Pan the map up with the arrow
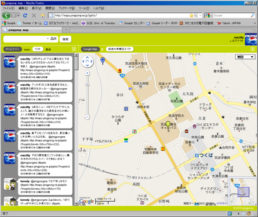This screenshot has width=258, height=217. [x=87, y=58]
